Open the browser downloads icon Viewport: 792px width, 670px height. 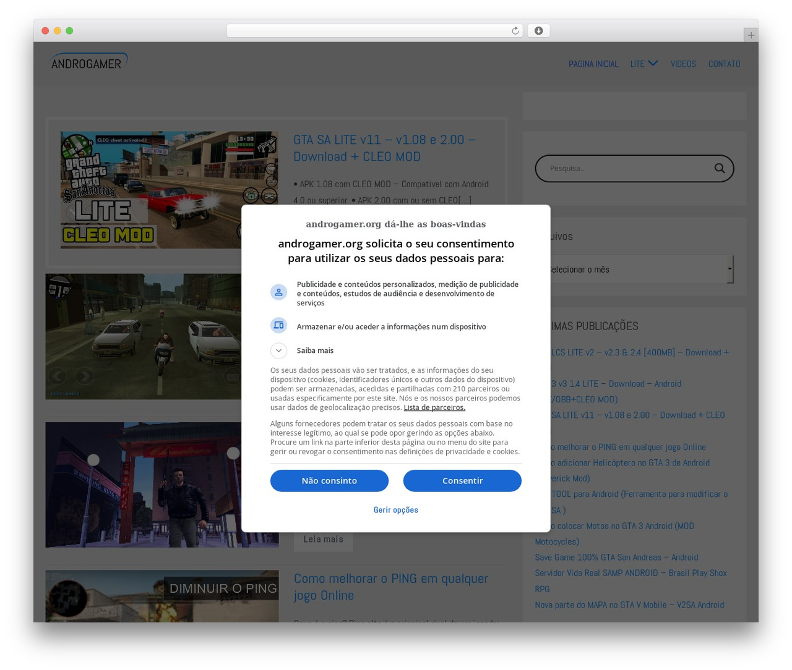tap(539, 31)
